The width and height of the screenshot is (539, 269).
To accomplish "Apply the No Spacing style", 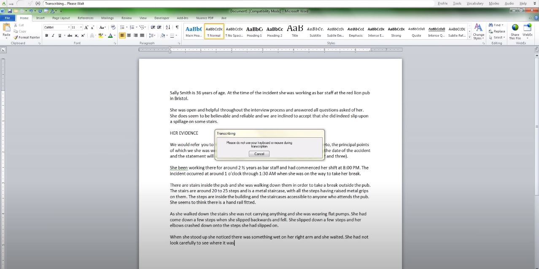I will pos(234,31).
